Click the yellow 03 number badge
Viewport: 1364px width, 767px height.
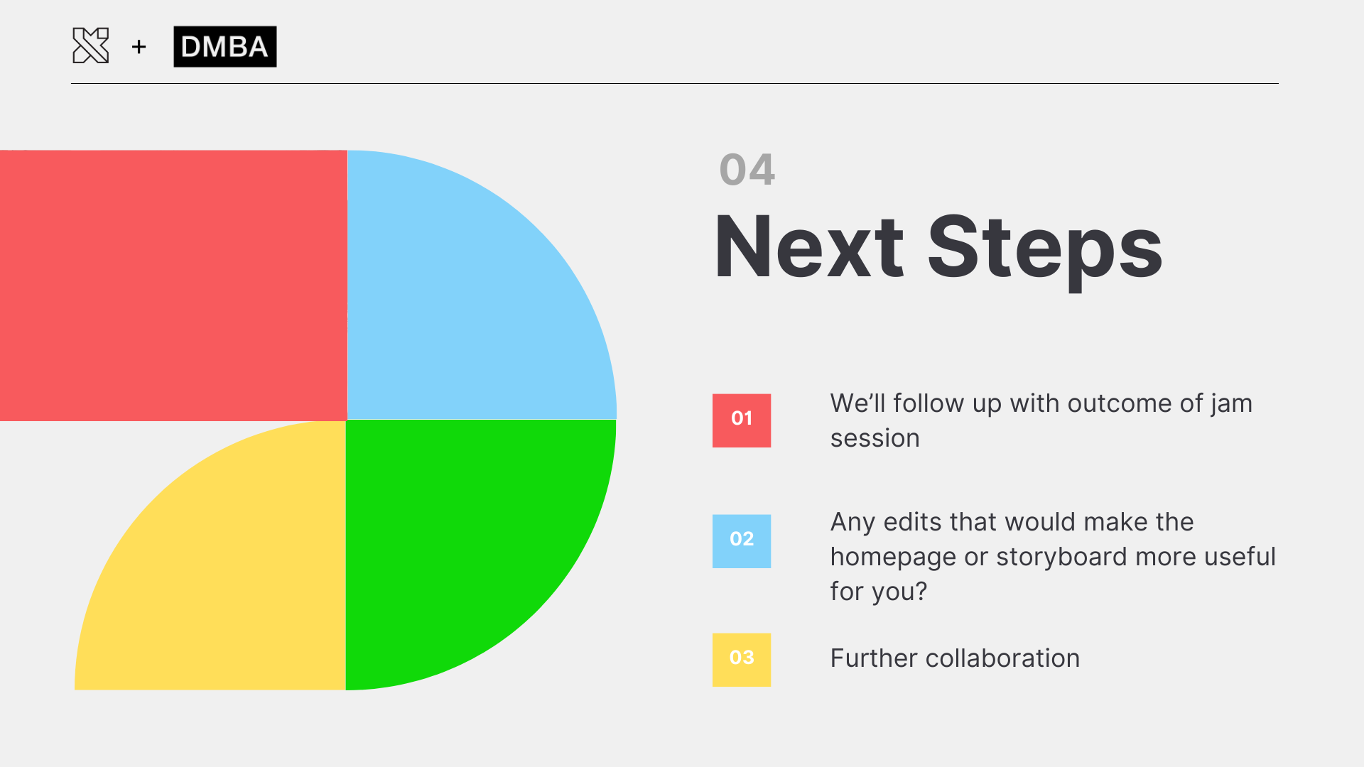[x=741, y=659]
